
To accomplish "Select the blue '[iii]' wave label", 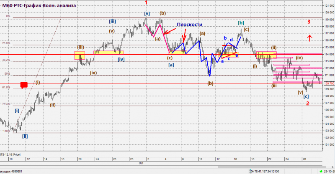I will pos(112,21).
